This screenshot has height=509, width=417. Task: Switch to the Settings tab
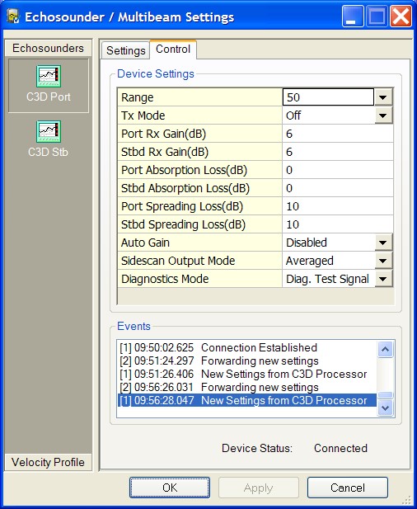[x=125, y=50]
